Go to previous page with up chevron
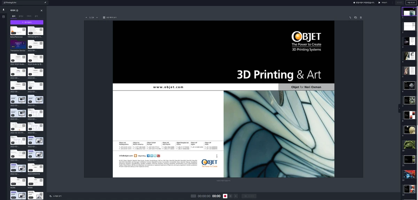This screenshot has width=418, height=200. (86, 17)
